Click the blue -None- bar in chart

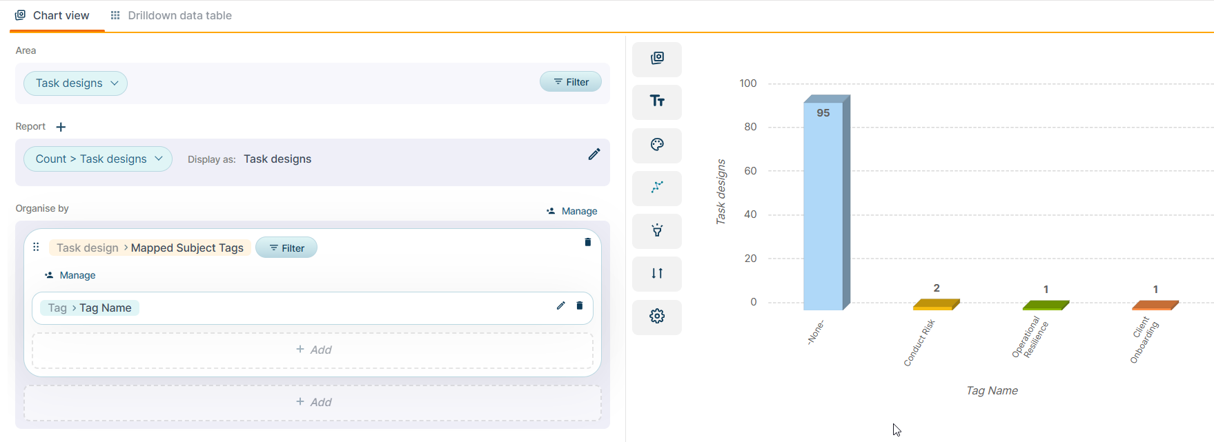click(x=823, y=207)
